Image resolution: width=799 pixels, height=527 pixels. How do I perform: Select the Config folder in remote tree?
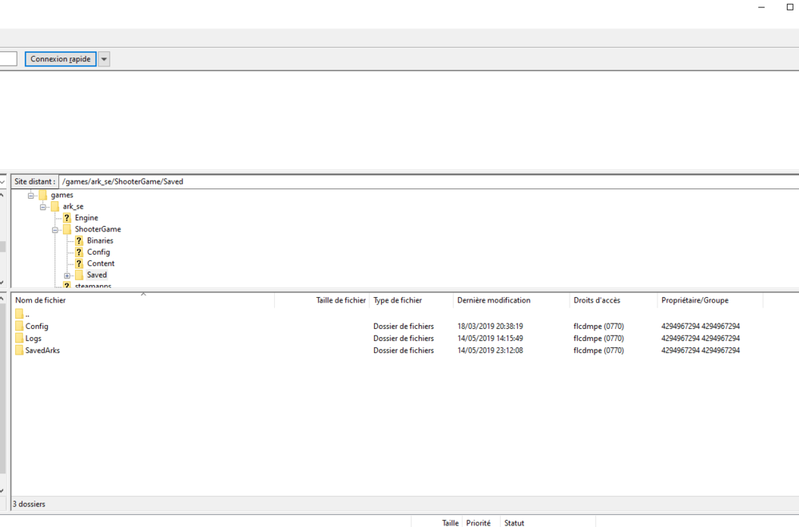click(98, 252)
